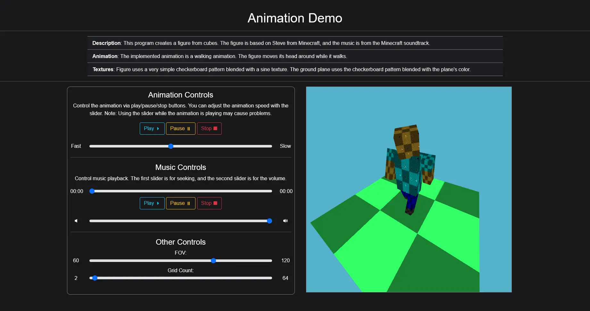590x311 pixels.
Task: Click the Grid Count slider handle
Action: (x=95, y=278)
